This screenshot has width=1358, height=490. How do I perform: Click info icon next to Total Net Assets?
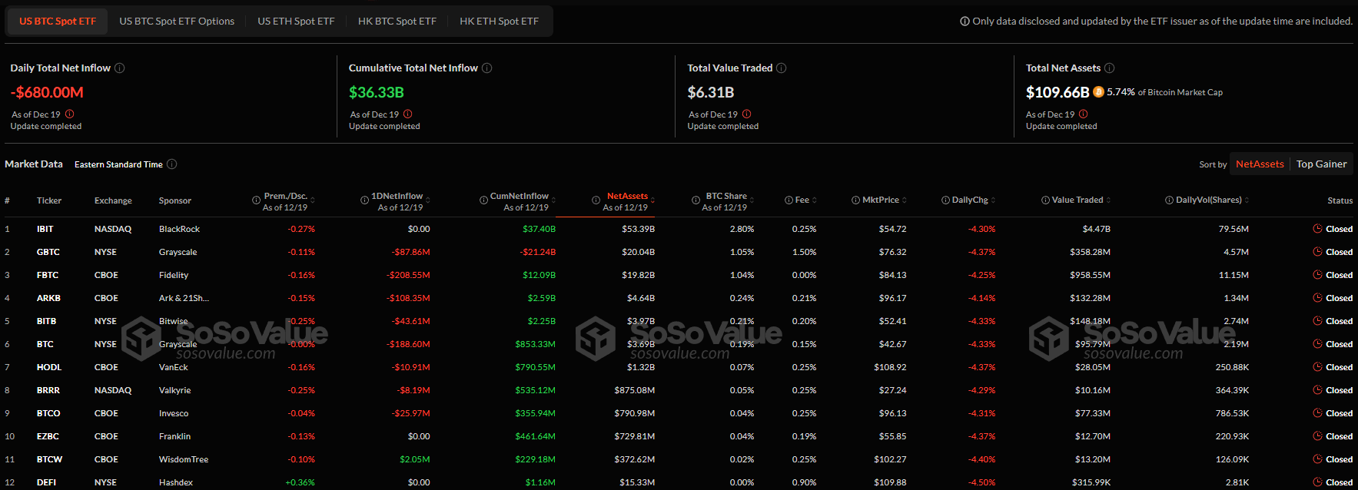pyautogui.click(x=1110, y=68)
